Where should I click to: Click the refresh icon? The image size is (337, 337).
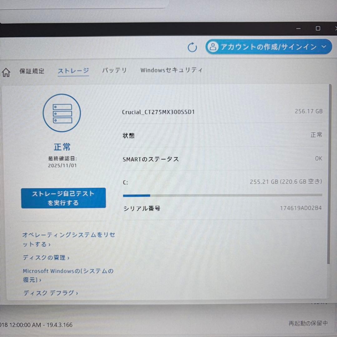coord(192,47)
